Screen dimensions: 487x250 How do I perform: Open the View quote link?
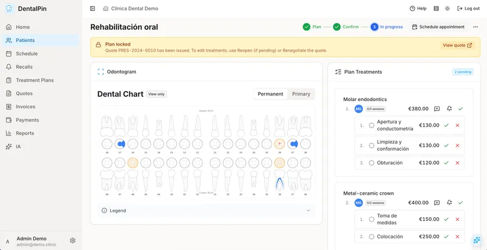pyautogui.click(x=458, y=45)
